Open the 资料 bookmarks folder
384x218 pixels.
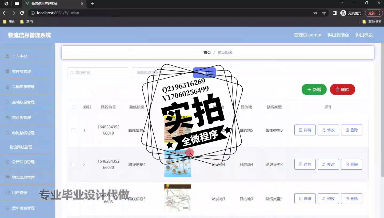click(x=9, y=22)
